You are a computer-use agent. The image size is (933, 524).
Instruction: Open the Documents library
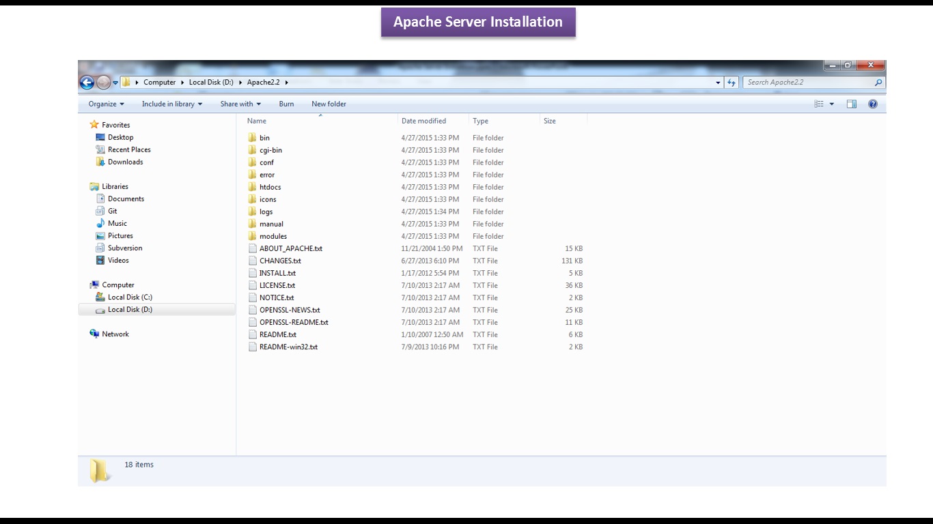point(126,199)
